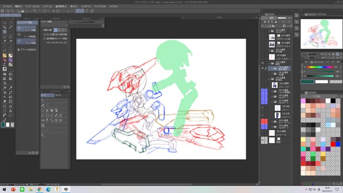
Task: Select the Lasso selection tool
Action: click(5, 36)
